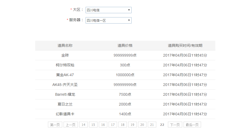The height and width of the screenshot is (133, 236).
Task: Click the 金砖 price 999999999点
Action: 125,55
